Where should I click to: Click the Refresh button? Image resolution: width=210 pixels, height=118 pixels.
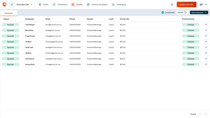(x=182, y=13)
